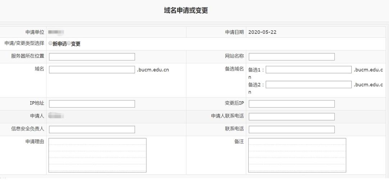
Task: Click the 申请单位 label
Action: pos(35,32)
